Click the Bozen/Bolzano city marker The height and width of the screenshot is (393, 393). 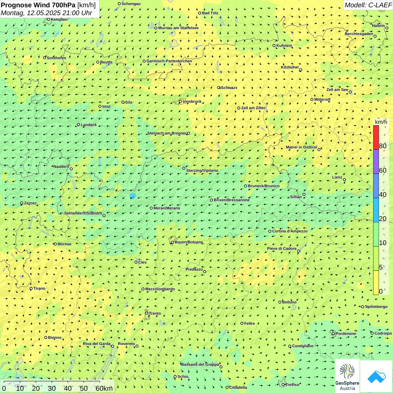coord(172,242)
